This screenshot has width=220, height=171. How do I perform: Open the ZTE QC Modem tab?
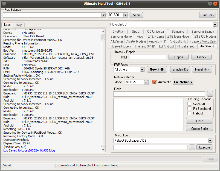(205, 37)
